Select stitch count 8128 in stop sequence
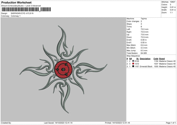Screen dimensions: 177x125 tap(137, 61)
